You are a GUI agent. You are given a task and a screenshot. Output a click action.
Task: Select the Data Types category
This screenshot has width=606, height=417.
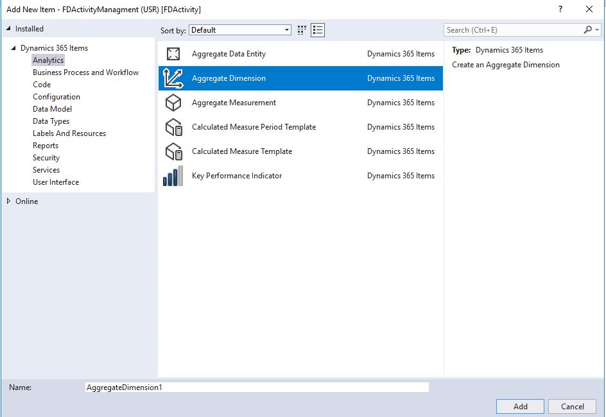coord(51,121)
